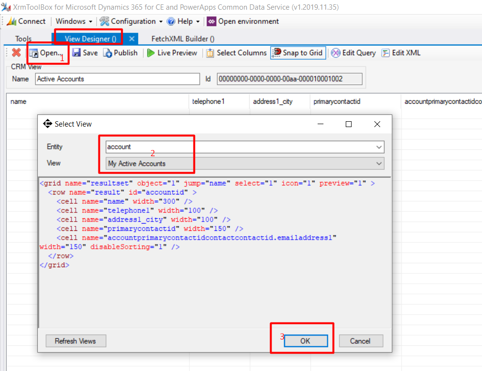
Task: Select the accountprimarycontactid column header
Action: (x=443, y=101)
